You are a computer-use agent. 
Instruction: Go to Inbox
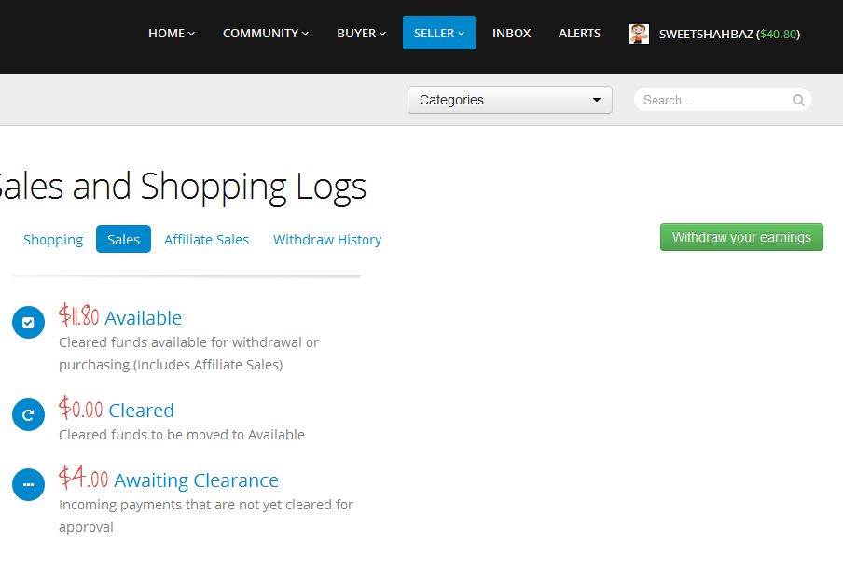[511, 34]
